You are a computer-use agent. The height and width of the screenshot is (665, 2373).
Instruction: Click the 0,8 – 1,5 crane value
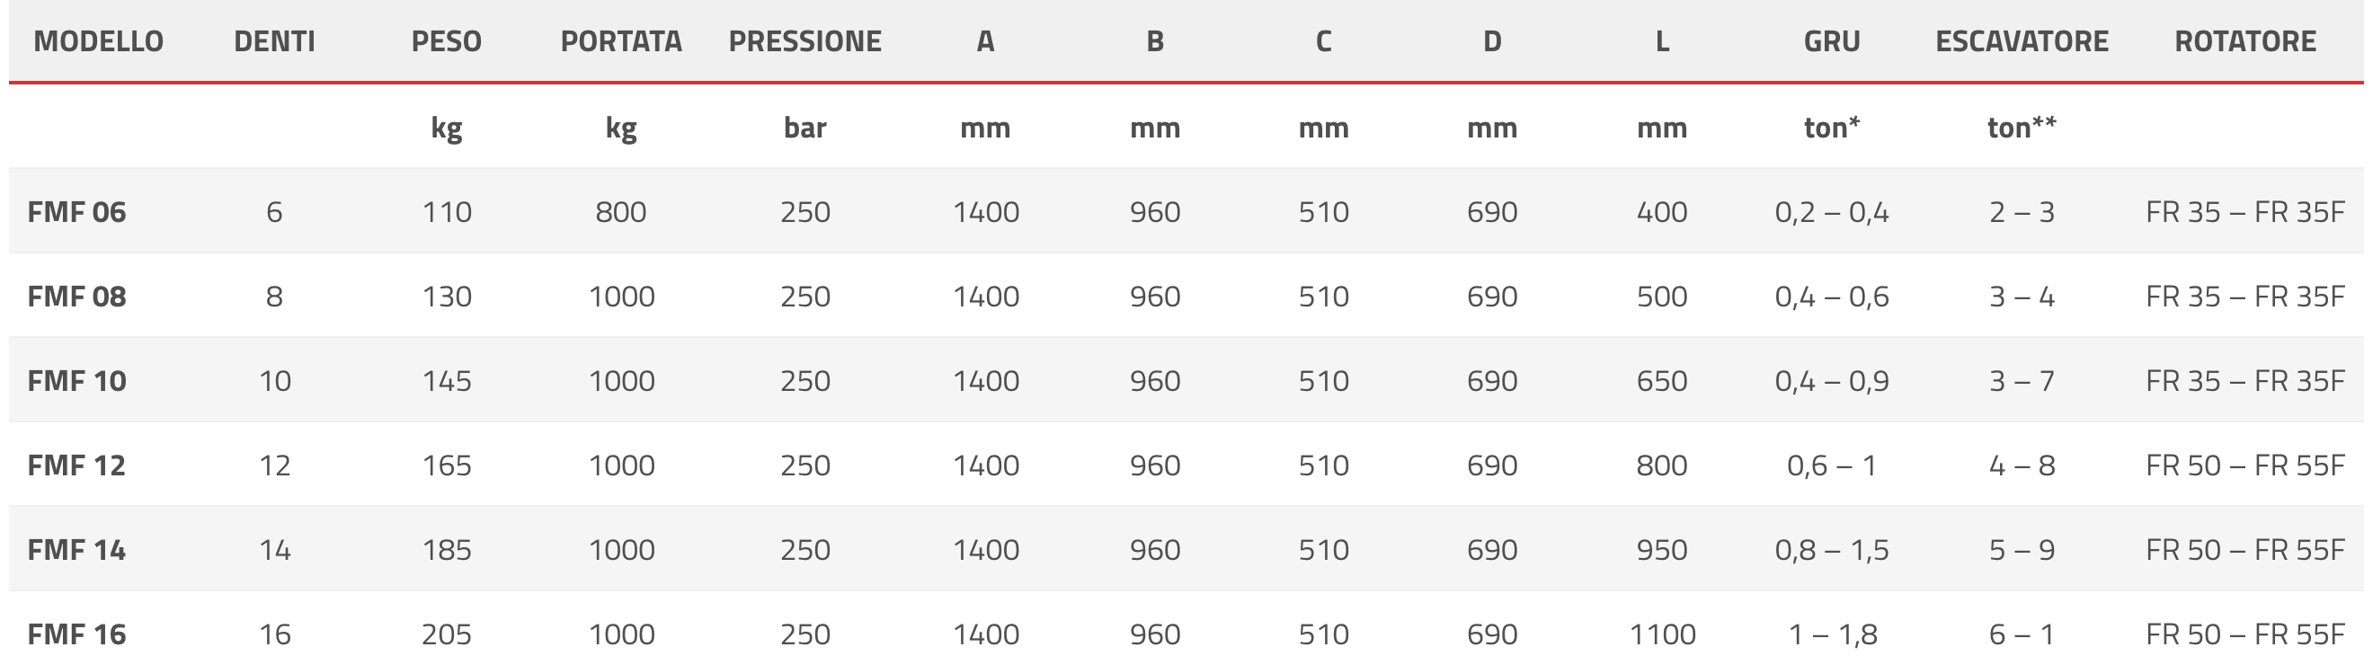pyautogui.click(x=1831, y=550)
